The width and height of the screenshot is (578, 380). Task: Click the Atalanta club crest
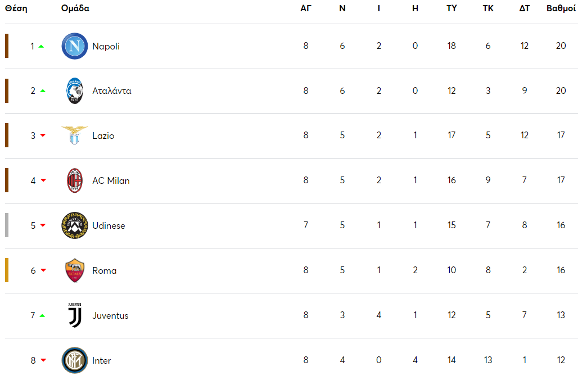[75, 91]
